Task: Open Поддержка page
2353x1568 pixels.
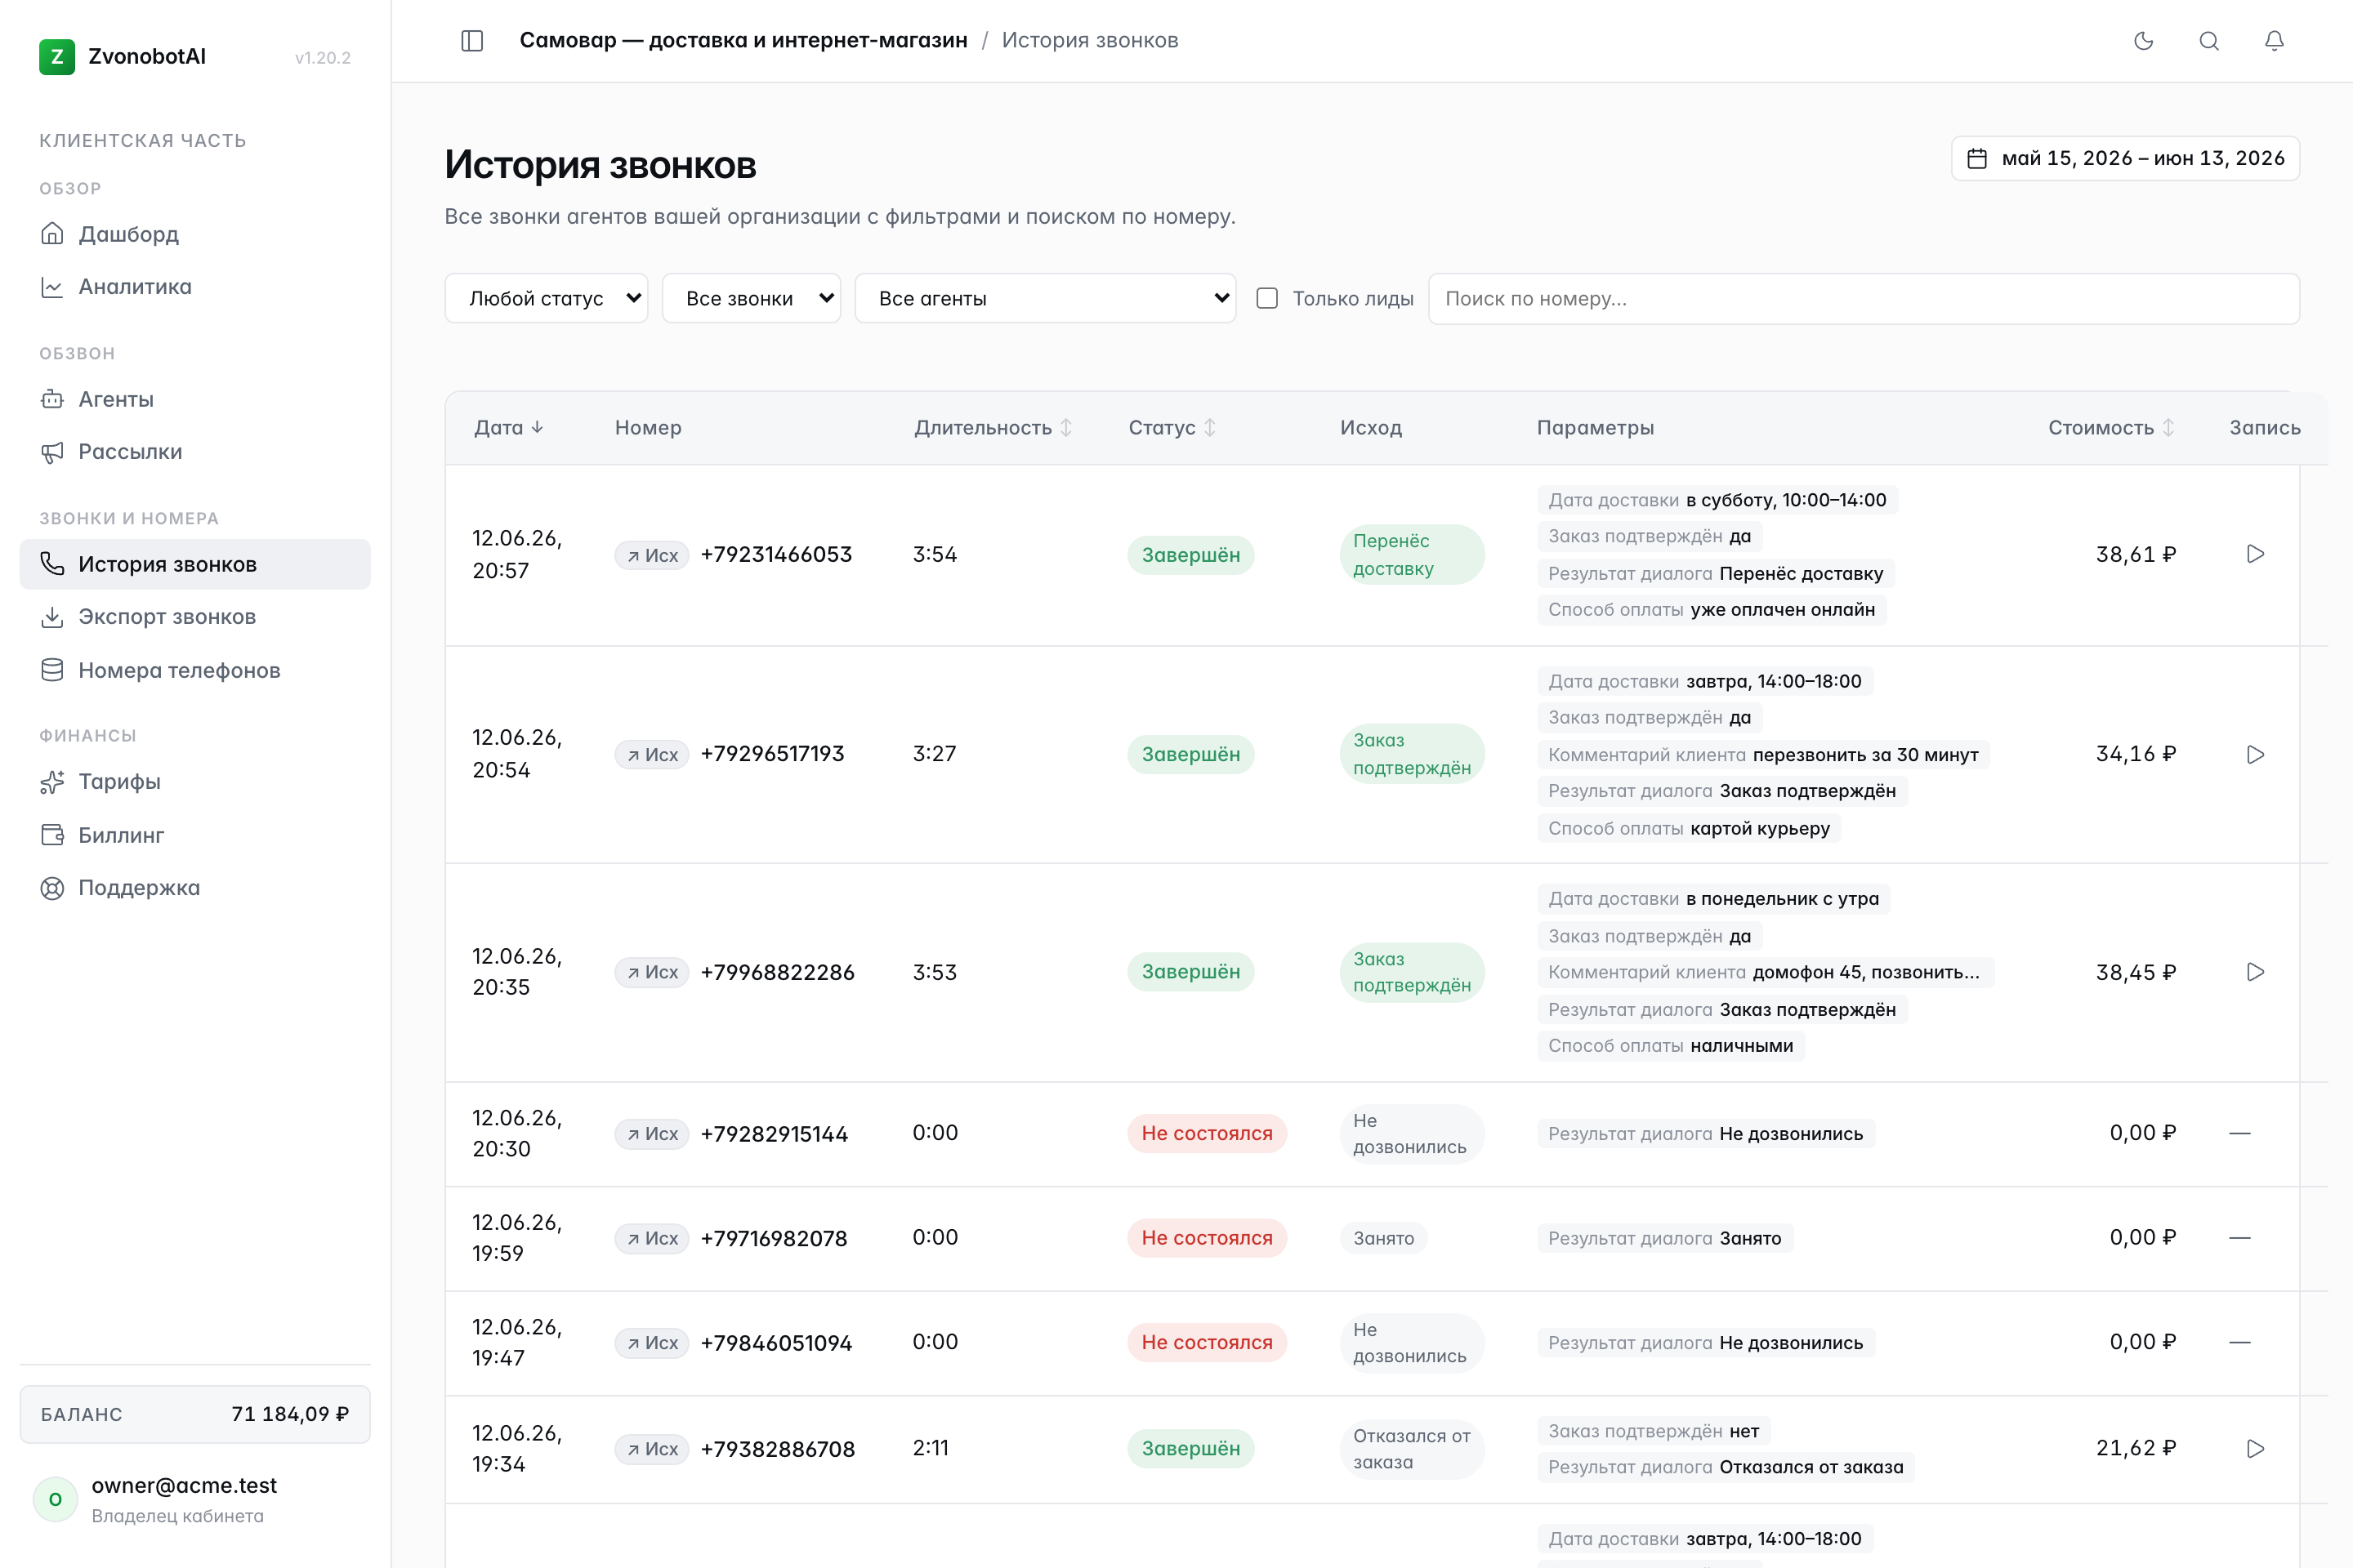Action: 195,888
